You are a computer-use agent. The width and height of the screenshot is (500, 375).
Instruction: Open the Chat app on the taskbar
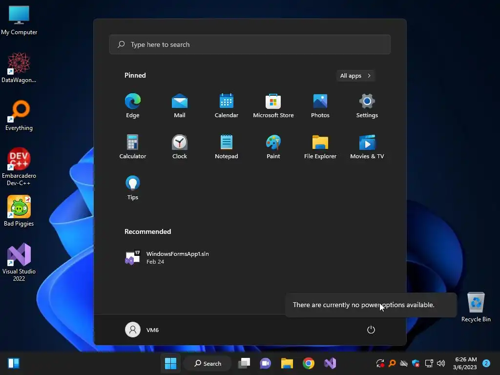[265, 363]
